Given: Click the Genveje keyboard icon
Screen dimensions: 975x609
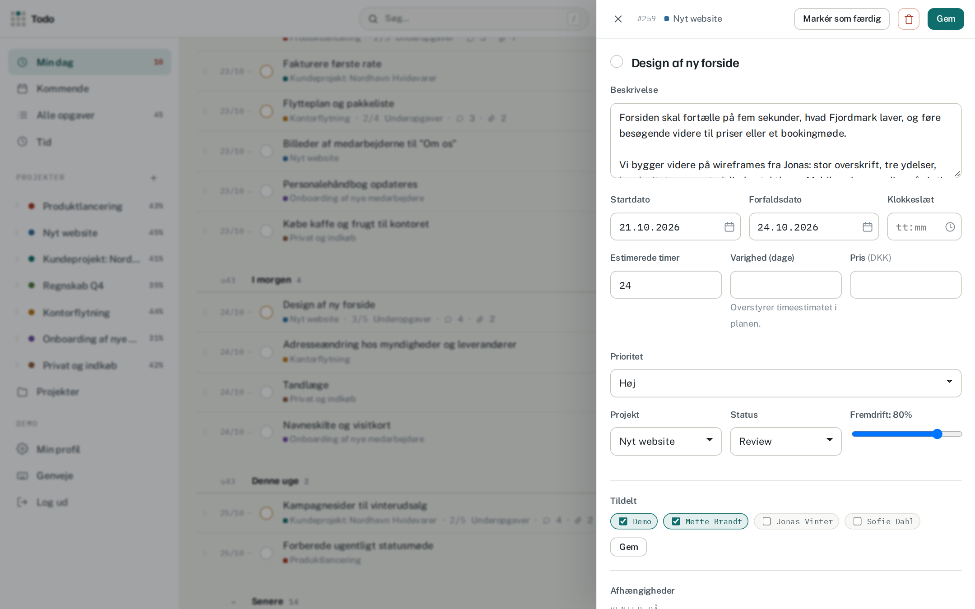Looking at the screenshot, I should click(22, 475).
